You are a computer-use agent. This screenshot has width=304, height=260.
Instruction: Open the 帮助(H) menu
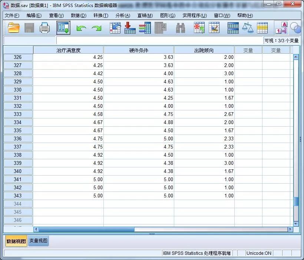[x=245, y=16]
